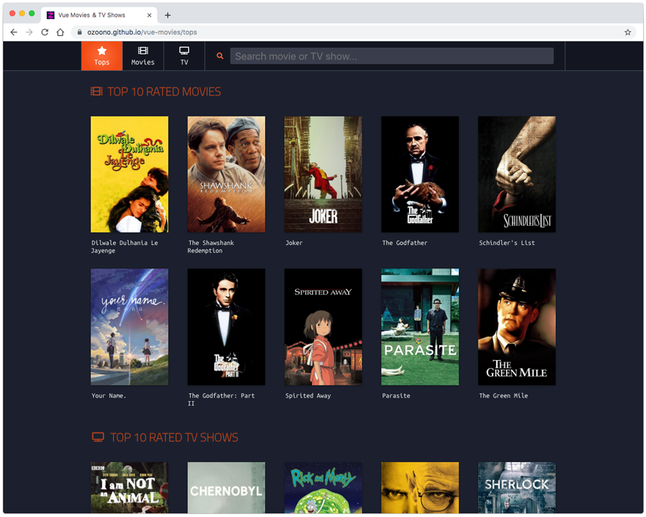646x517 pixels.
Task: Open the Your Name. movie poster
Action: tap(129, 327)
